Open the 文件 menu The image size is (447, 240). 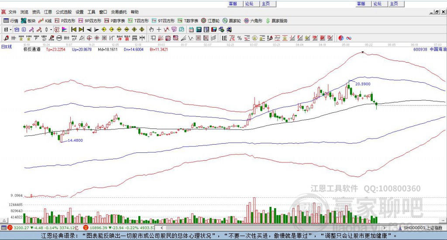[13, 12]
